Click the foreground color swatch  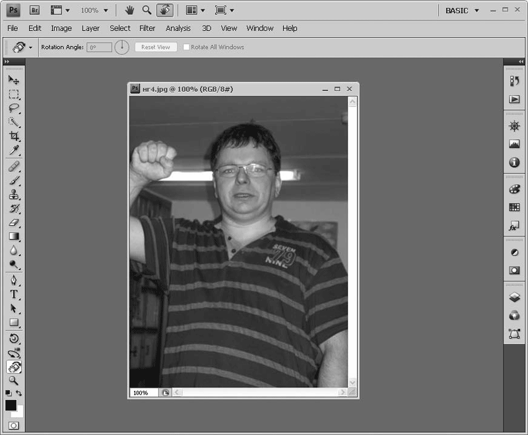click(x=11, y=405)
